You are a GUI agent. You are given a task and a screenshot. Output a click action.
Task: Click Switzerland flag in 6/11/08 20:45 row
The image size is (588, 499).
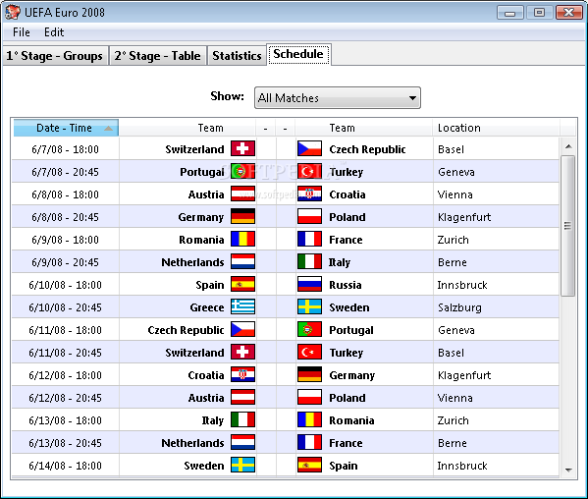pyautogui.click(x=242, y=353)
